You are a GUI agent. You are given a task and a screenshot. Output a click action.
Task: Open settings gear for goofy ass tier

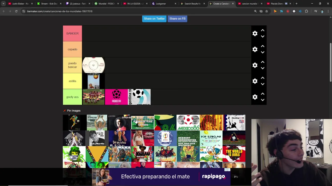click(255, 97)
